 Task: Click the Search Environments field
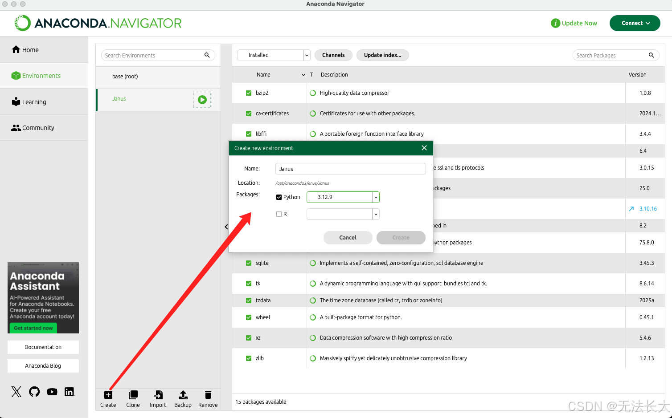(158, 55)
